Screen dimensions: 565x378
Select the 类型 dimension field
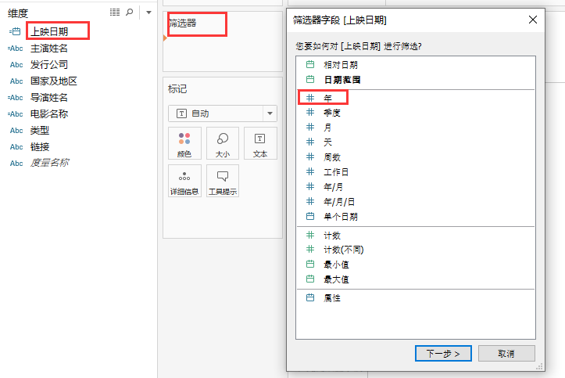point(40,131)
